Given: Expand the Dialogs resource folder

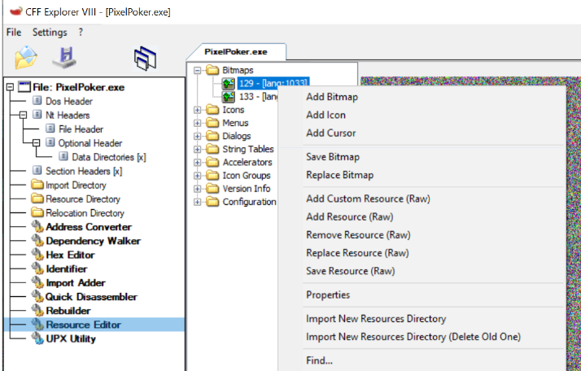Looking at the screenshot, I should tap(198, 136).
